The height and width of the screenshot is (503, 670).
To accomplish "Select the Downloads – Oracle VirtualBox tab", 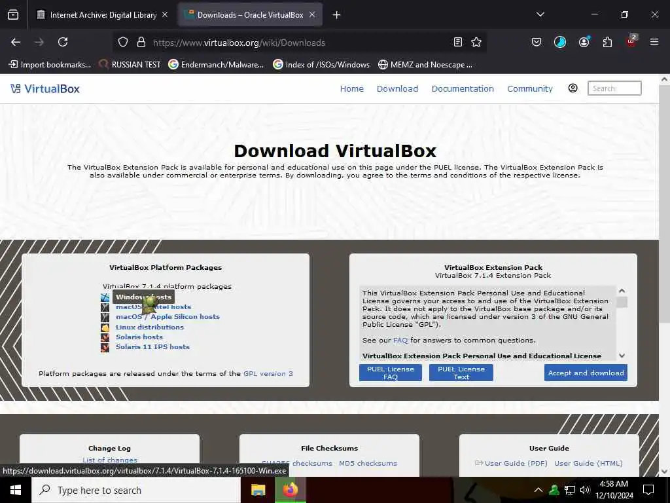I will click(251, 15).
